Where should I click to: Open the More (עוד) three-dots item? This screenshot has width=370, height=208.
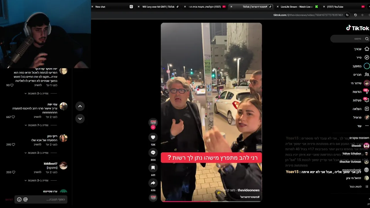click(x=362, y=126)
